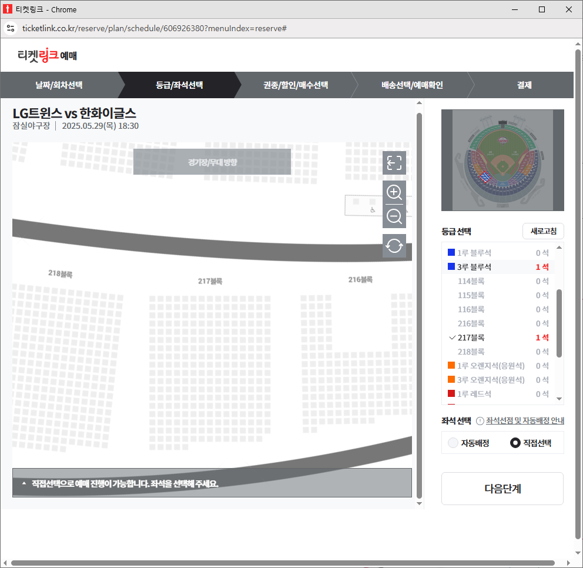Expand the 1루 오렌지석(응원석) grade

coord(498,366)
